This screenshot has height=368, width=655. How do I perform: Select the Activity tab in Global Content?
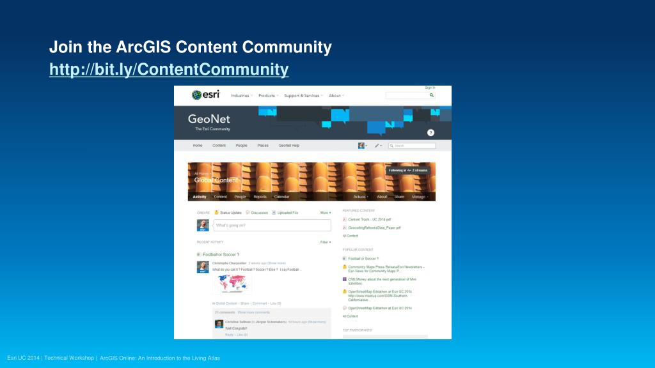200,197
